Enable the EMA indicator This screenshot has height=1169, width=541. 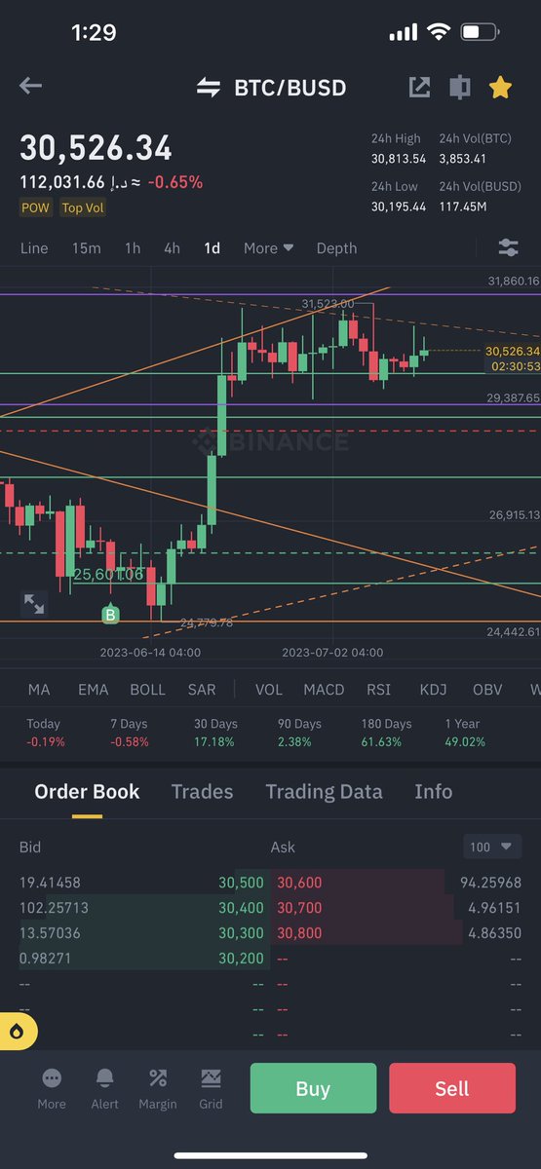94,689
